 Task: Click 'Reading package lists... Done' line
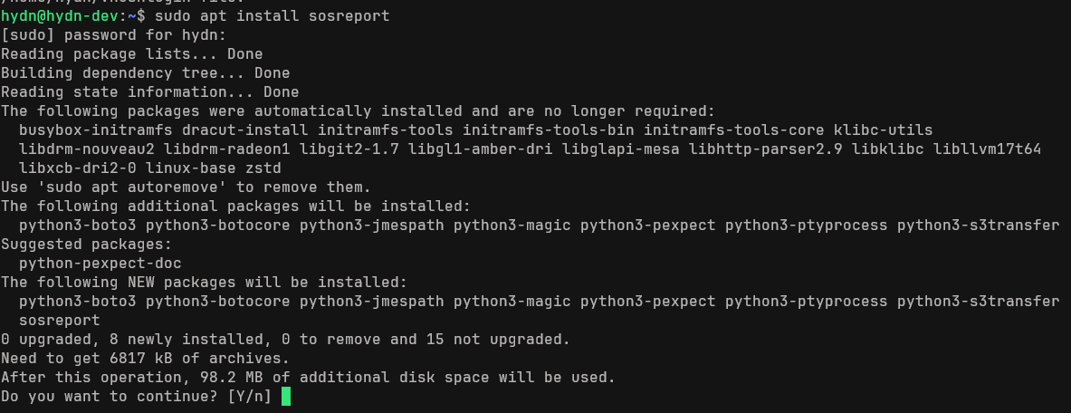(x=132, y=54)
